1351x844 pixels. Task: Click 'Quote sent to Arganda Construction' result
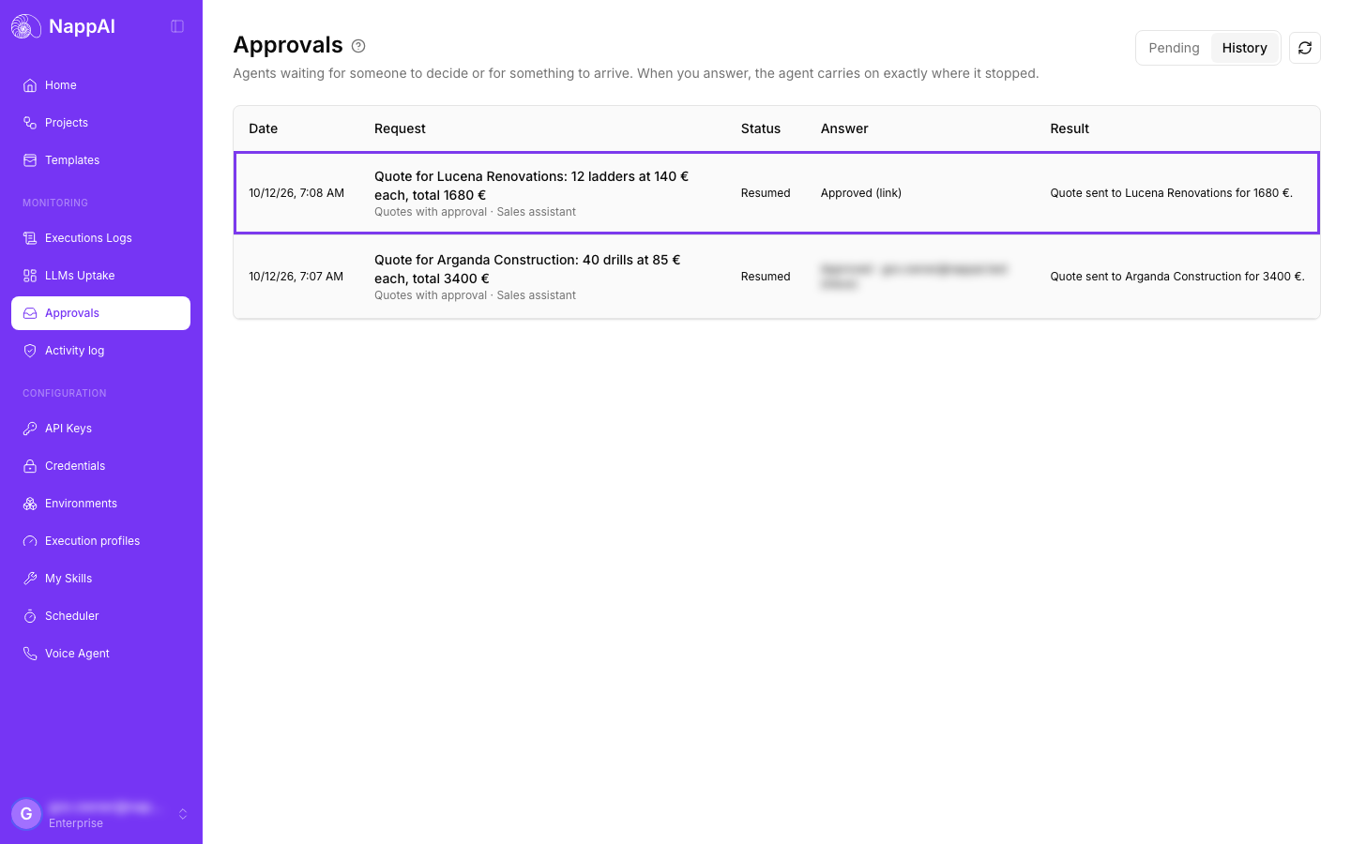pyautogui.click(x=1177, y=277)
